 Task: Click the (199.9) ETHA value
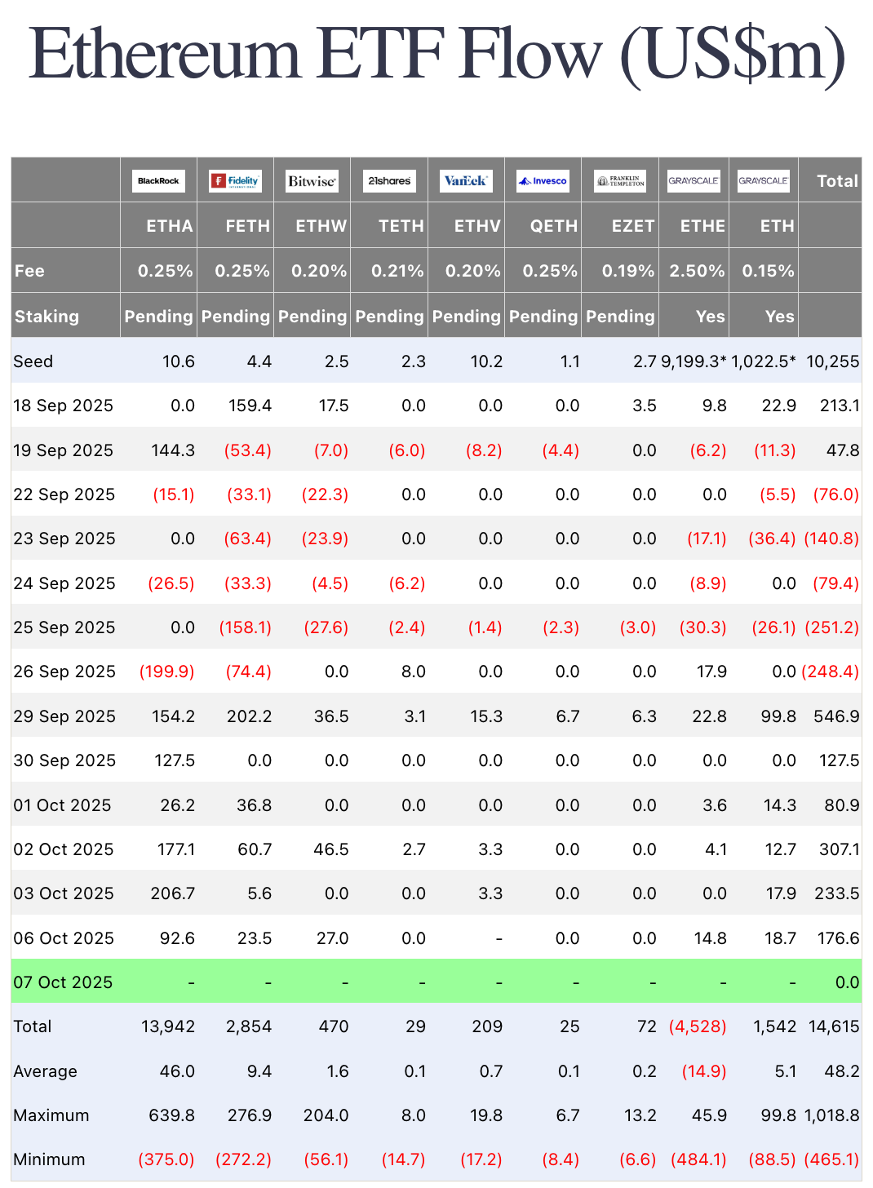point(167,672)
